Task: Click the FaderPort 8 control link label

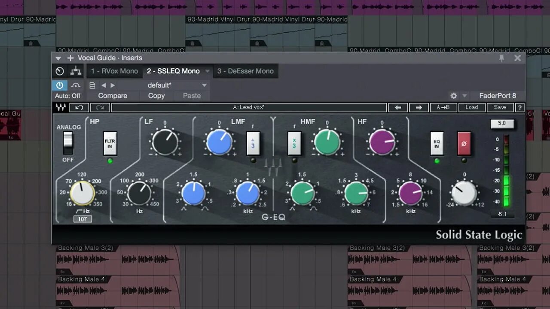Action: [498, 96]
